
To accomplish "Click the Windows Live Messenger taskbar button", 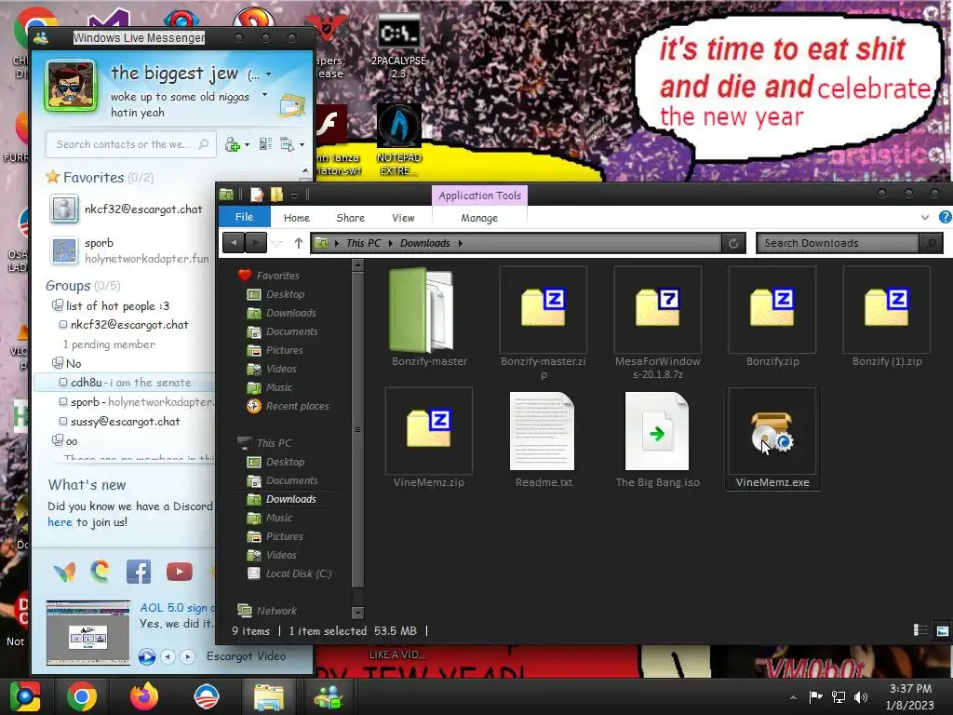I will (x=328, y=696).
